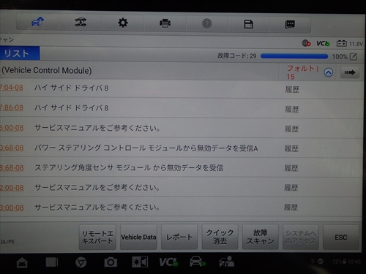Image resolution: width=366 pixels, height=274 pixels.
Task: Open the message feedback icon
Action: click(290, 25)
